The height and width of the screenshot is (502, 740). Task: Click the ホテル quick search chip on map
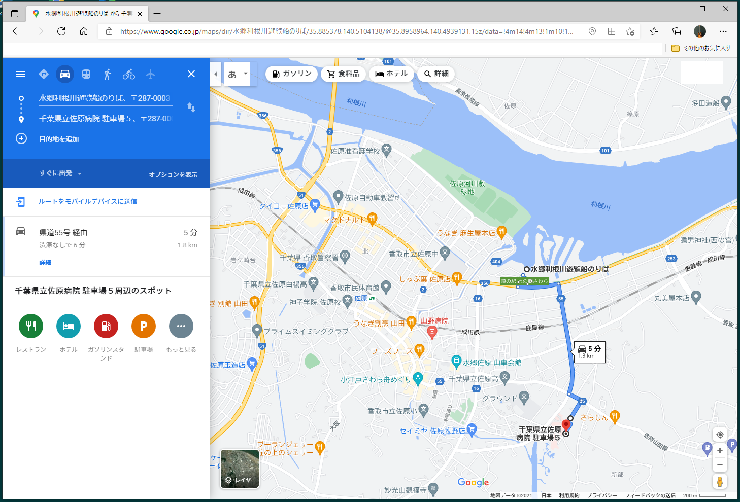(x=391, y=74)
